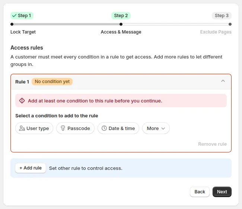Viewport: 242px width, 209px height.
Task: Select the Step 1 badge
Action: [x=22, y=16]
